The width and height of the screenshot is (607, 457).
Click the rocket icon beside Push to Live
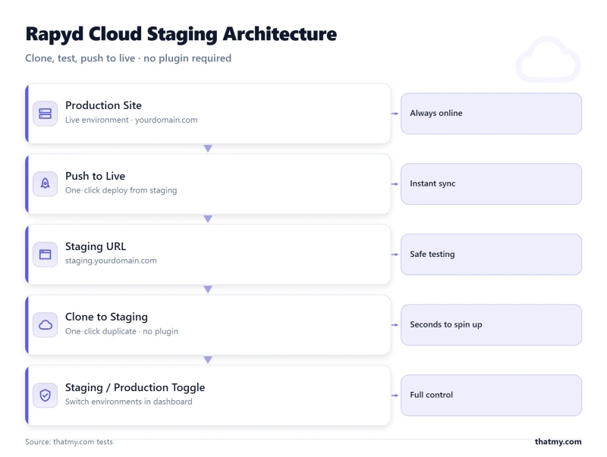coord(46,184)
